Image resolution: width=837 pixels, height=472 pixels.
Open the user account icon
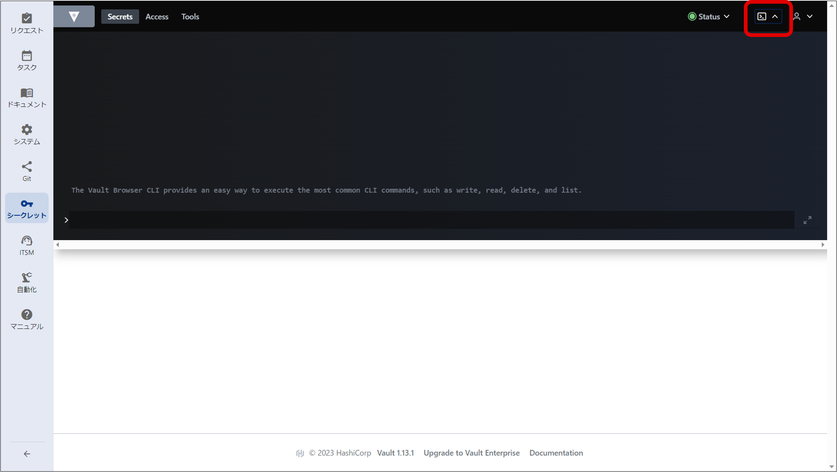[x=797, y=16]
